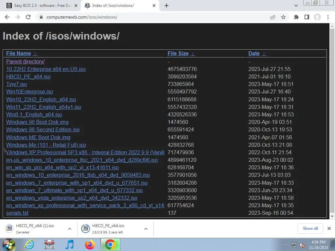Show hidden system tray icons
Image resolution: width=335 pixels, height=251 pixels.
[x=286, y=245]
